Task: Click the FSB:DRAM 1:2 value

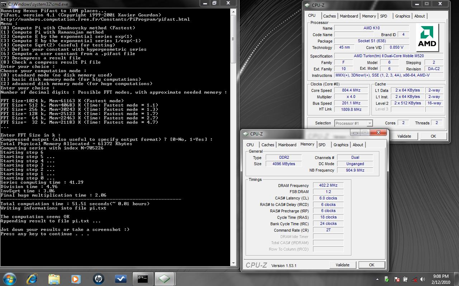Action: pos(328,192)
